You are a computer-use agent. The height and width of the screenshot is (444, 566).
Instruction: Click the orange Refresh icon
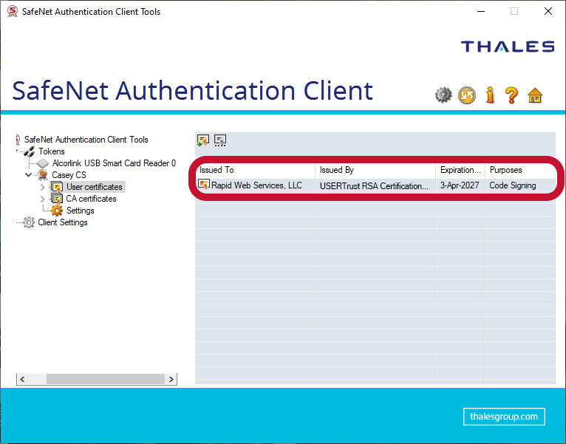point(467,95)
